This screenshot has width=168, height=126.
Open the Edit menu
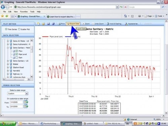point(10,11)
